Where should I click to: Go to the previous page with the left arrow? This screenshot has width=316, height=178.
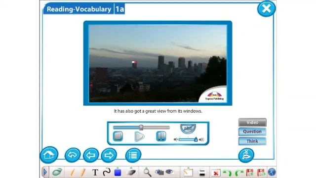click(x=91, y=155)
